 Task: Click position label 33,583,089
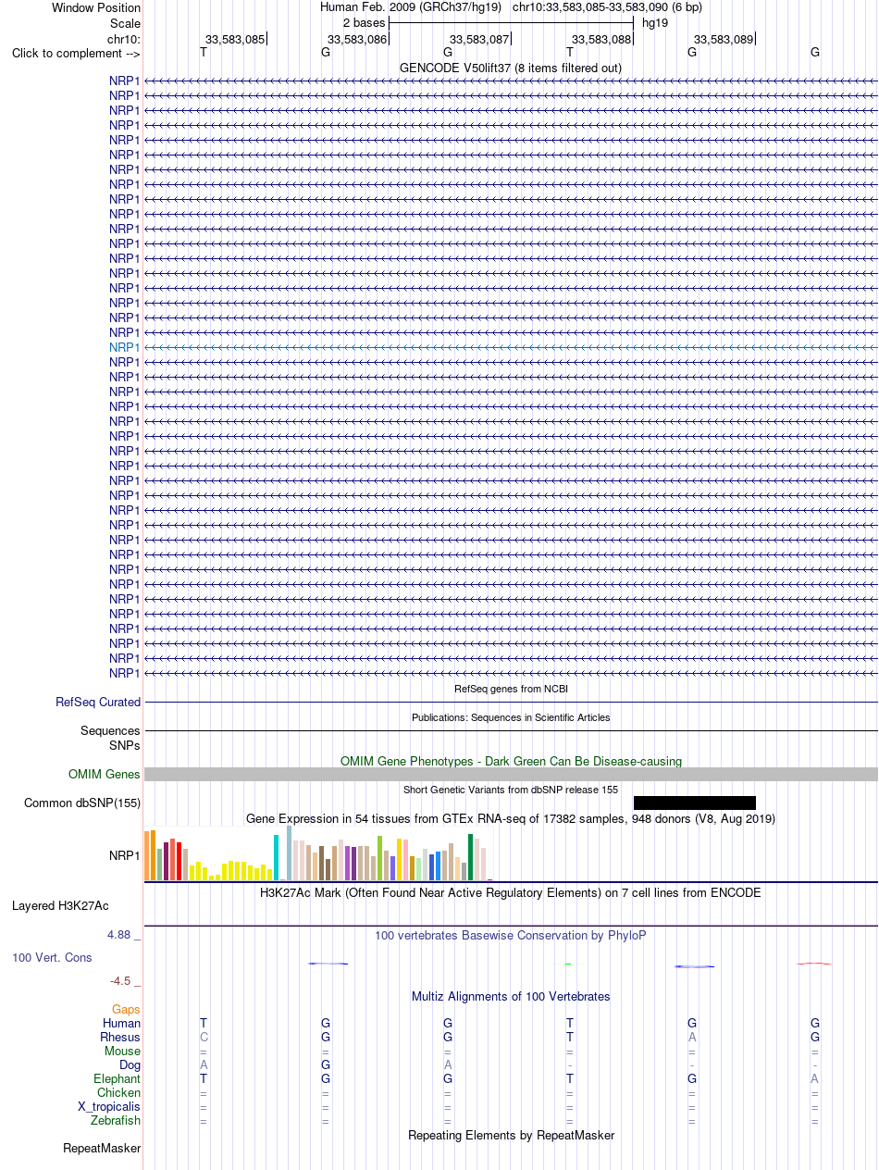(x=724, y=39)
